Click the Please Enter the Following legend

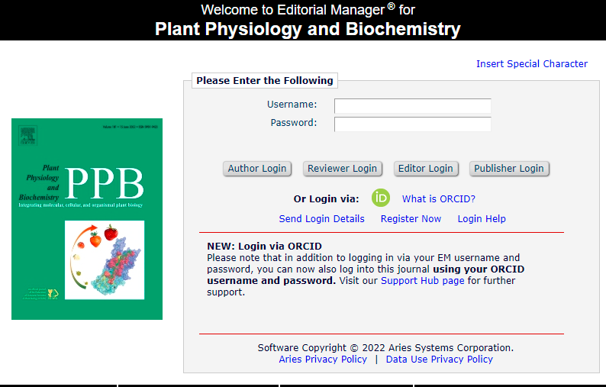(x=264, y=81)
